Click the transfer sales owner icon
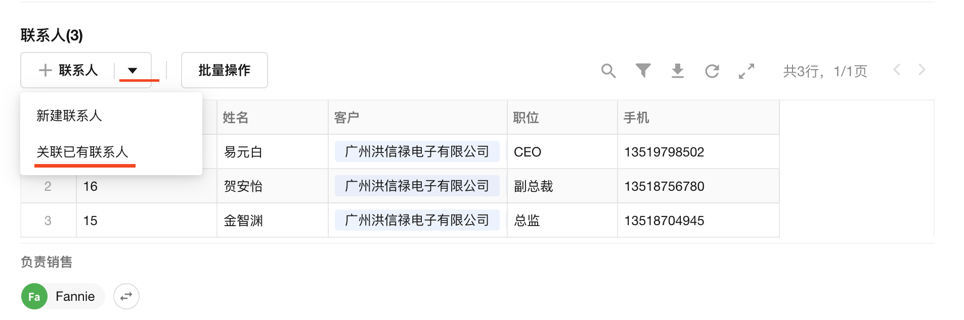Screen dimensions: 964x320 tap(126, 296)
